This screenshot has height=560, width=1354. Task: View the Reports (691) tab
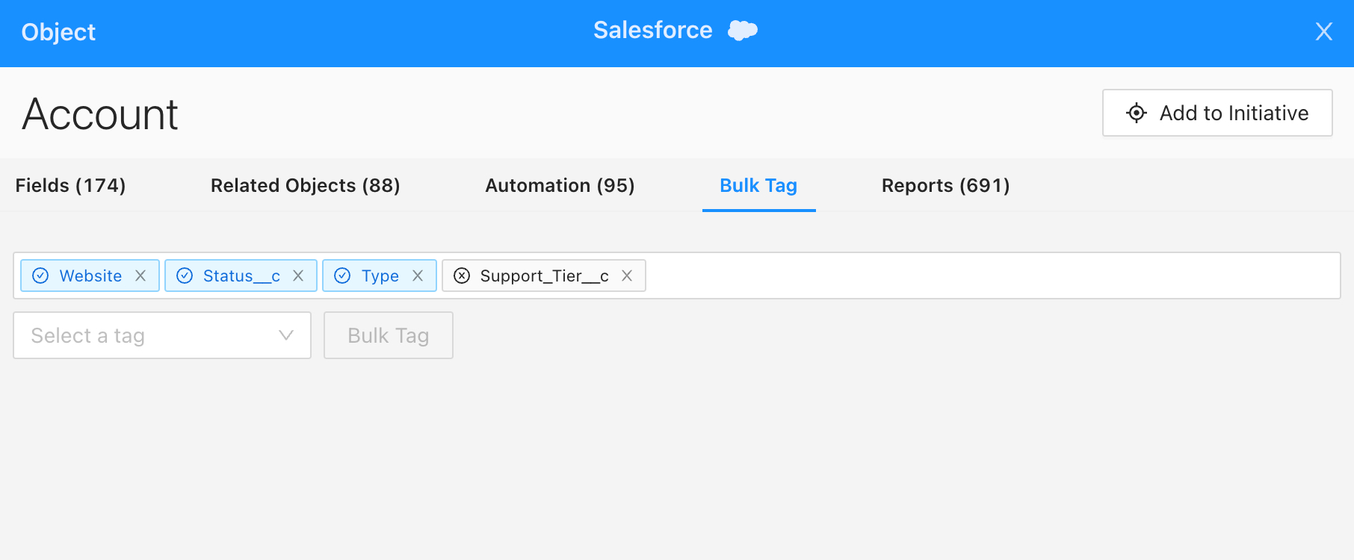coord(945,185)
